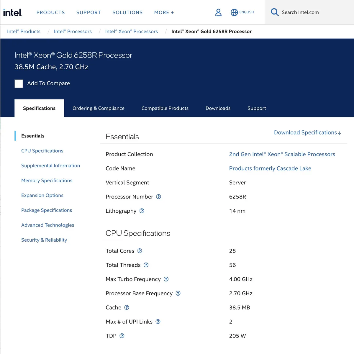354x354 pixels.
Task: Click the 38.5M Cache, 2.70 GHz subtitle
Action: [x=51, y=67]
